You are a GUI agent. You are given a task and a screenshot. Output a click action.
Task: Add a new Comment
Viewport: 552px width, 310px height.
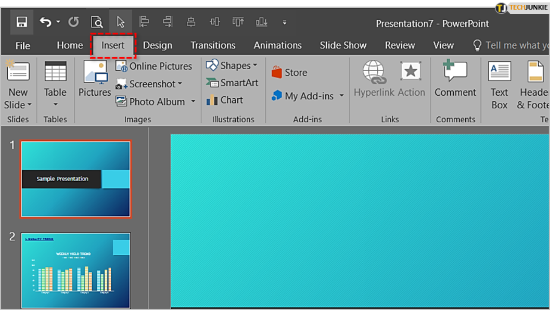[455, 82]
